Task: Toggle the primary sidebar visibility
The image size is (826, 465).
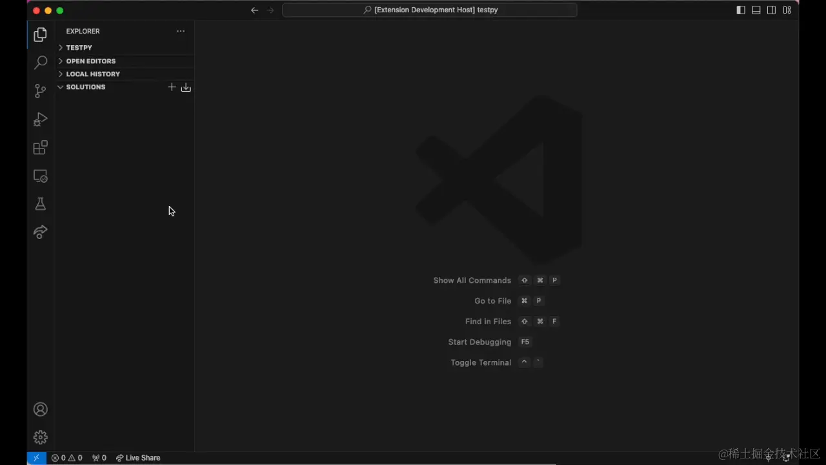Action: 740,10
